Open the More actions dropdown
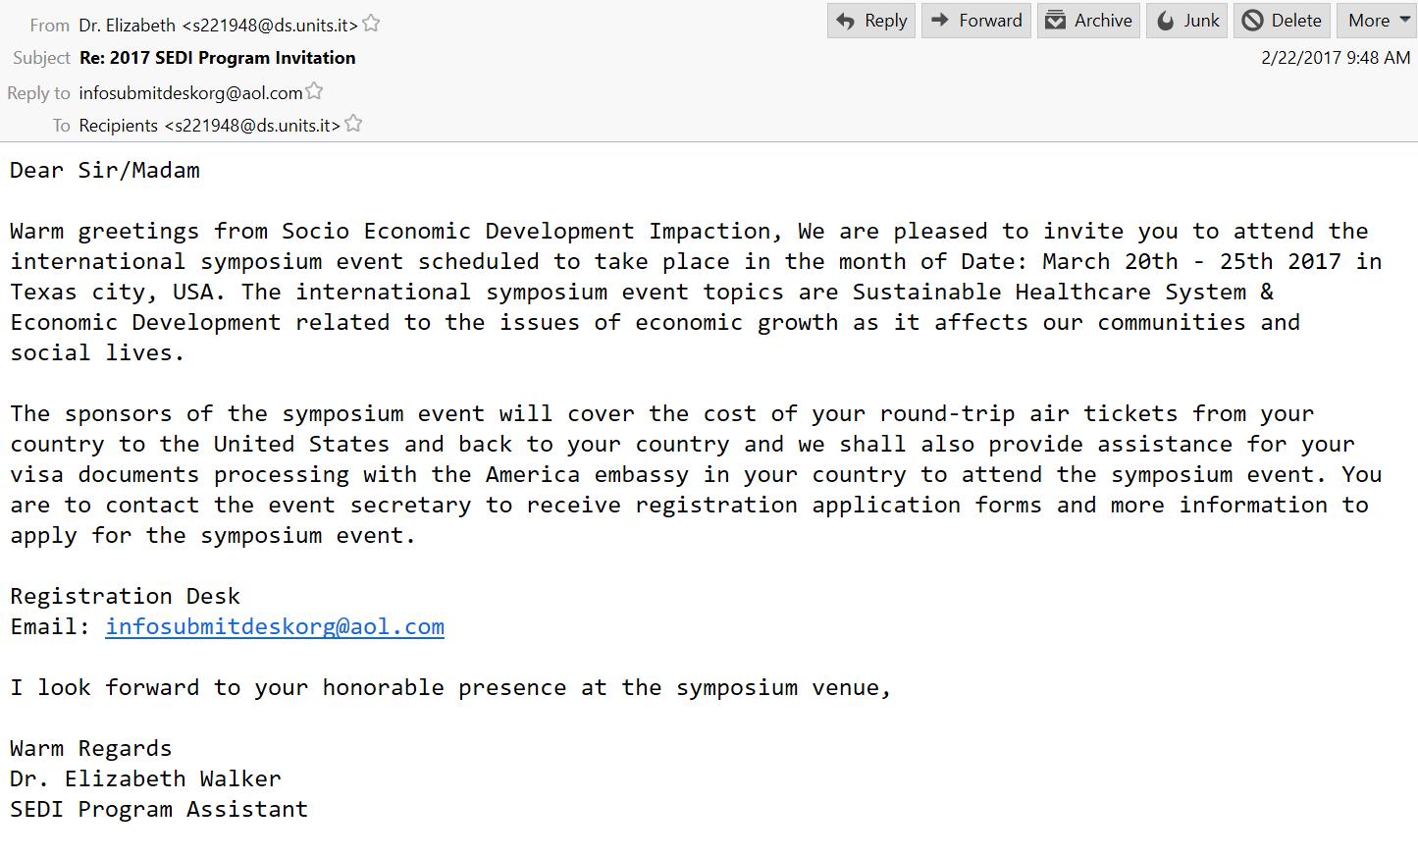Viewport: 1418px width, 857px height. (x=1378, y=21)
